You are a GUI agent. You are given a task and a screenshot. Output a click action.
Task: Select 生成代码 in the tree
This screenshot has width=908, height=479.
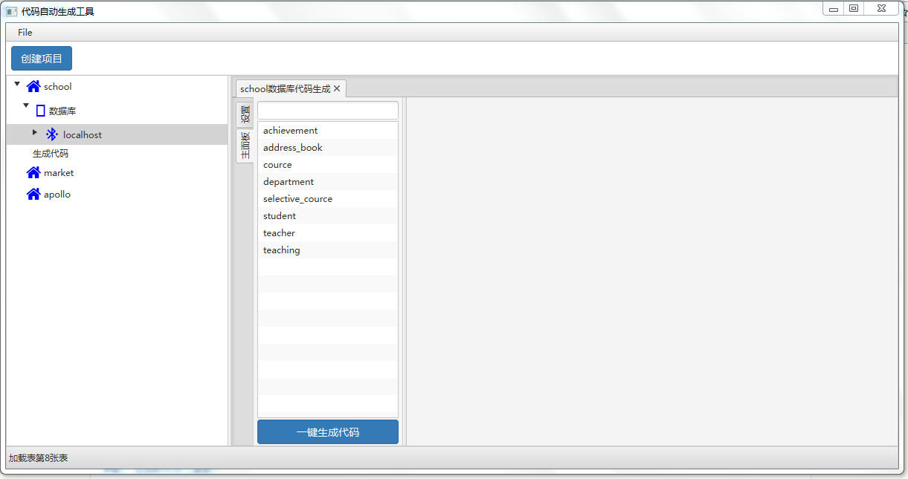coord(51,154)
